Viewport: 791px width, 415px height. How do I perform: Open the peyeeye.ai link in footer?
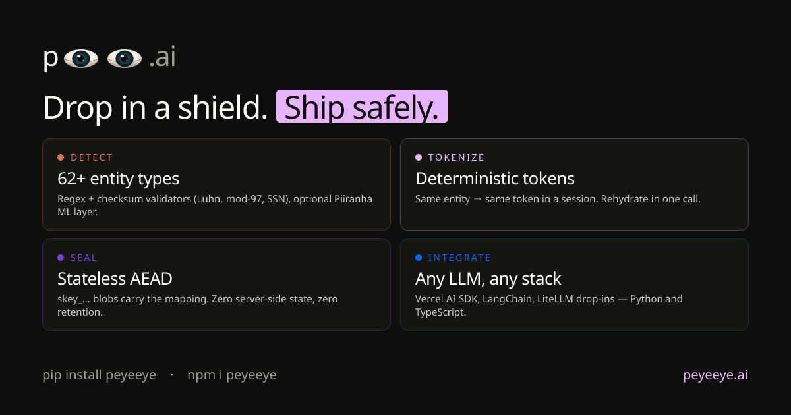point(715,375)
